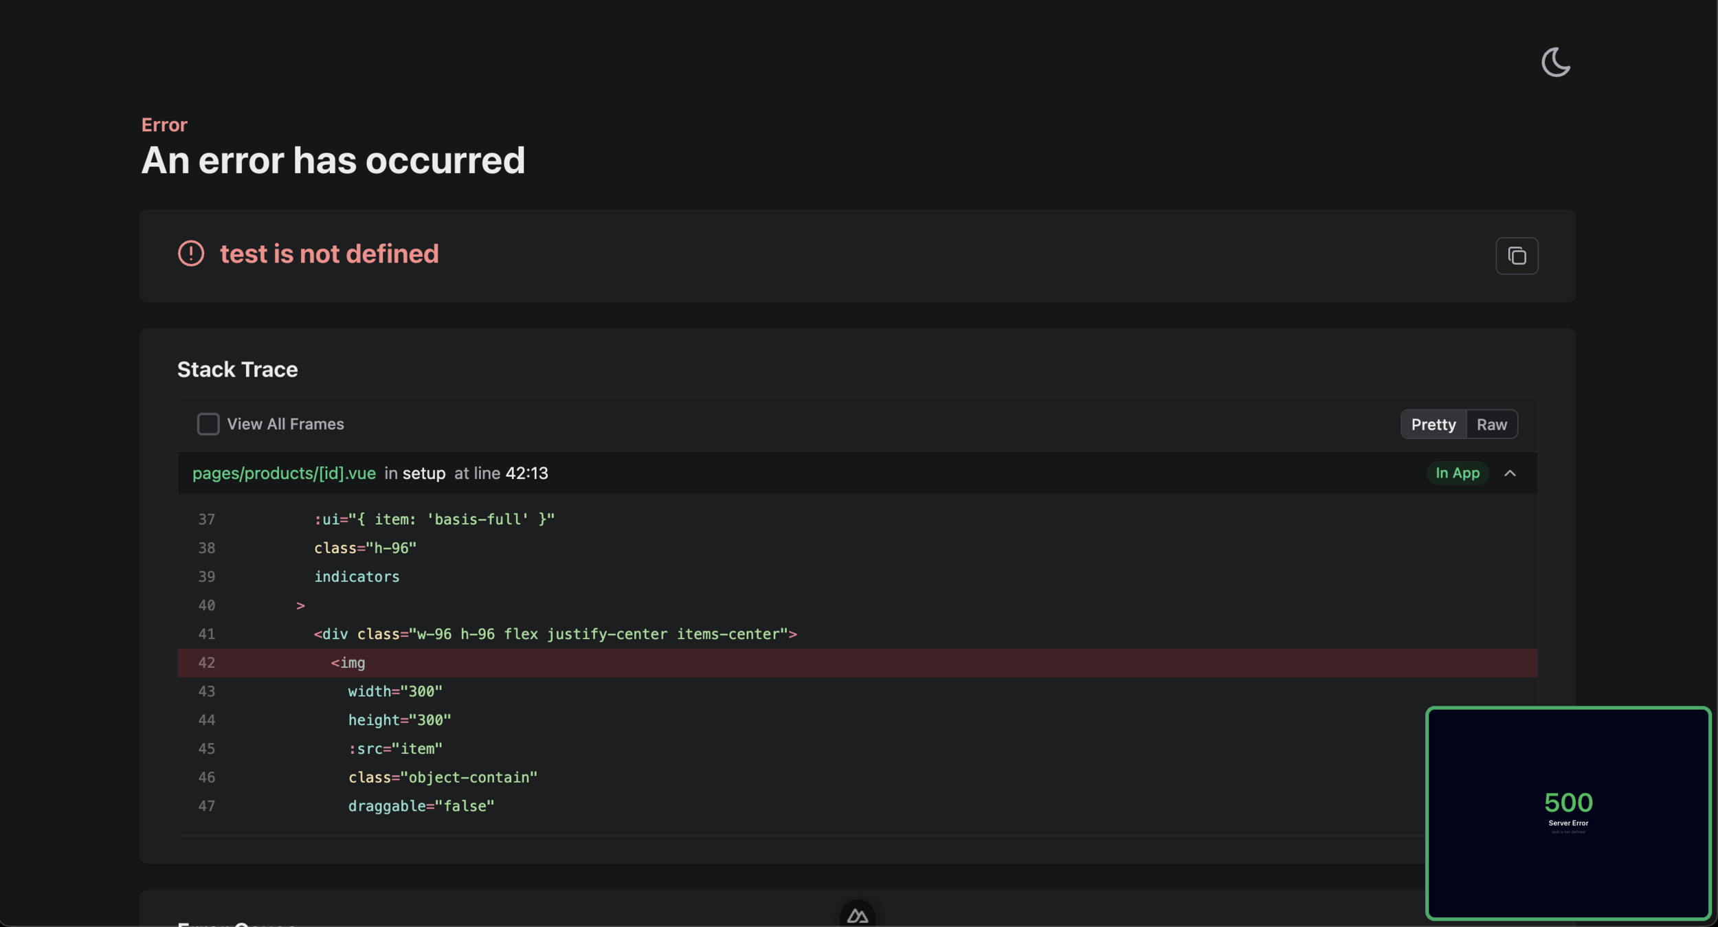Click line number 47 in the code
The image size is (1718, 927).
[x=207, y=806]
